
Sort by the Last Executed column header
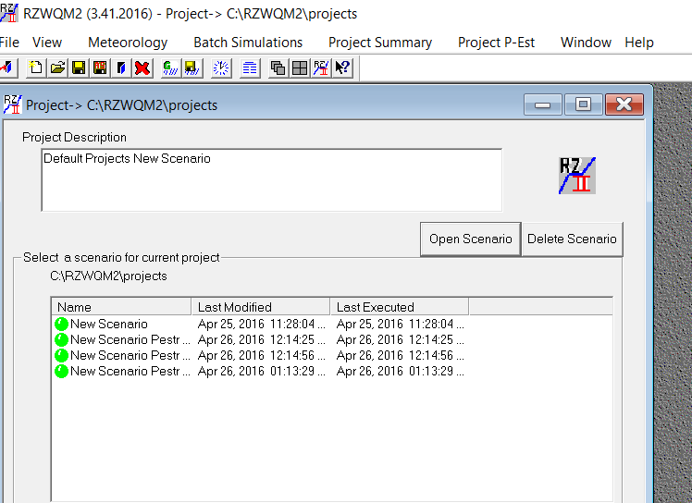pos(400,307)
